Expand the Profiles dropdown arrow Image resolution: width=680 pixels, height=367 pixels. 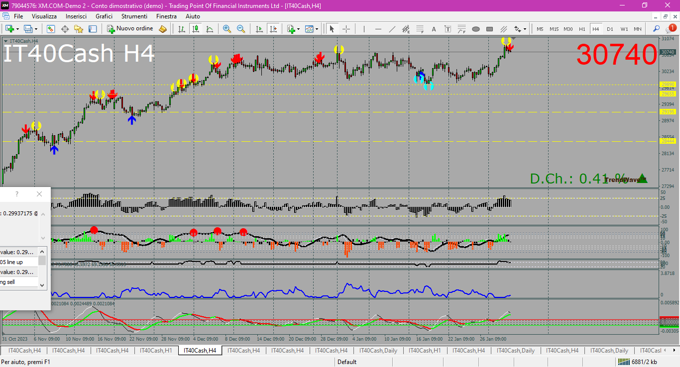coord(36,29)
